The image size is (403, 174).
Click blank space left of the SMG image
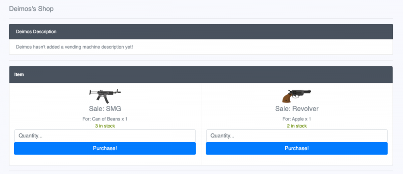[x=48, y=96]
